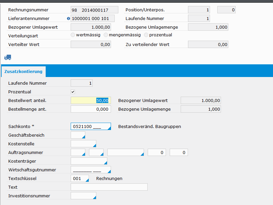273x205 pixels.
Task: Select the mengenmässig radio button
Action: click(x=106, y=35)
